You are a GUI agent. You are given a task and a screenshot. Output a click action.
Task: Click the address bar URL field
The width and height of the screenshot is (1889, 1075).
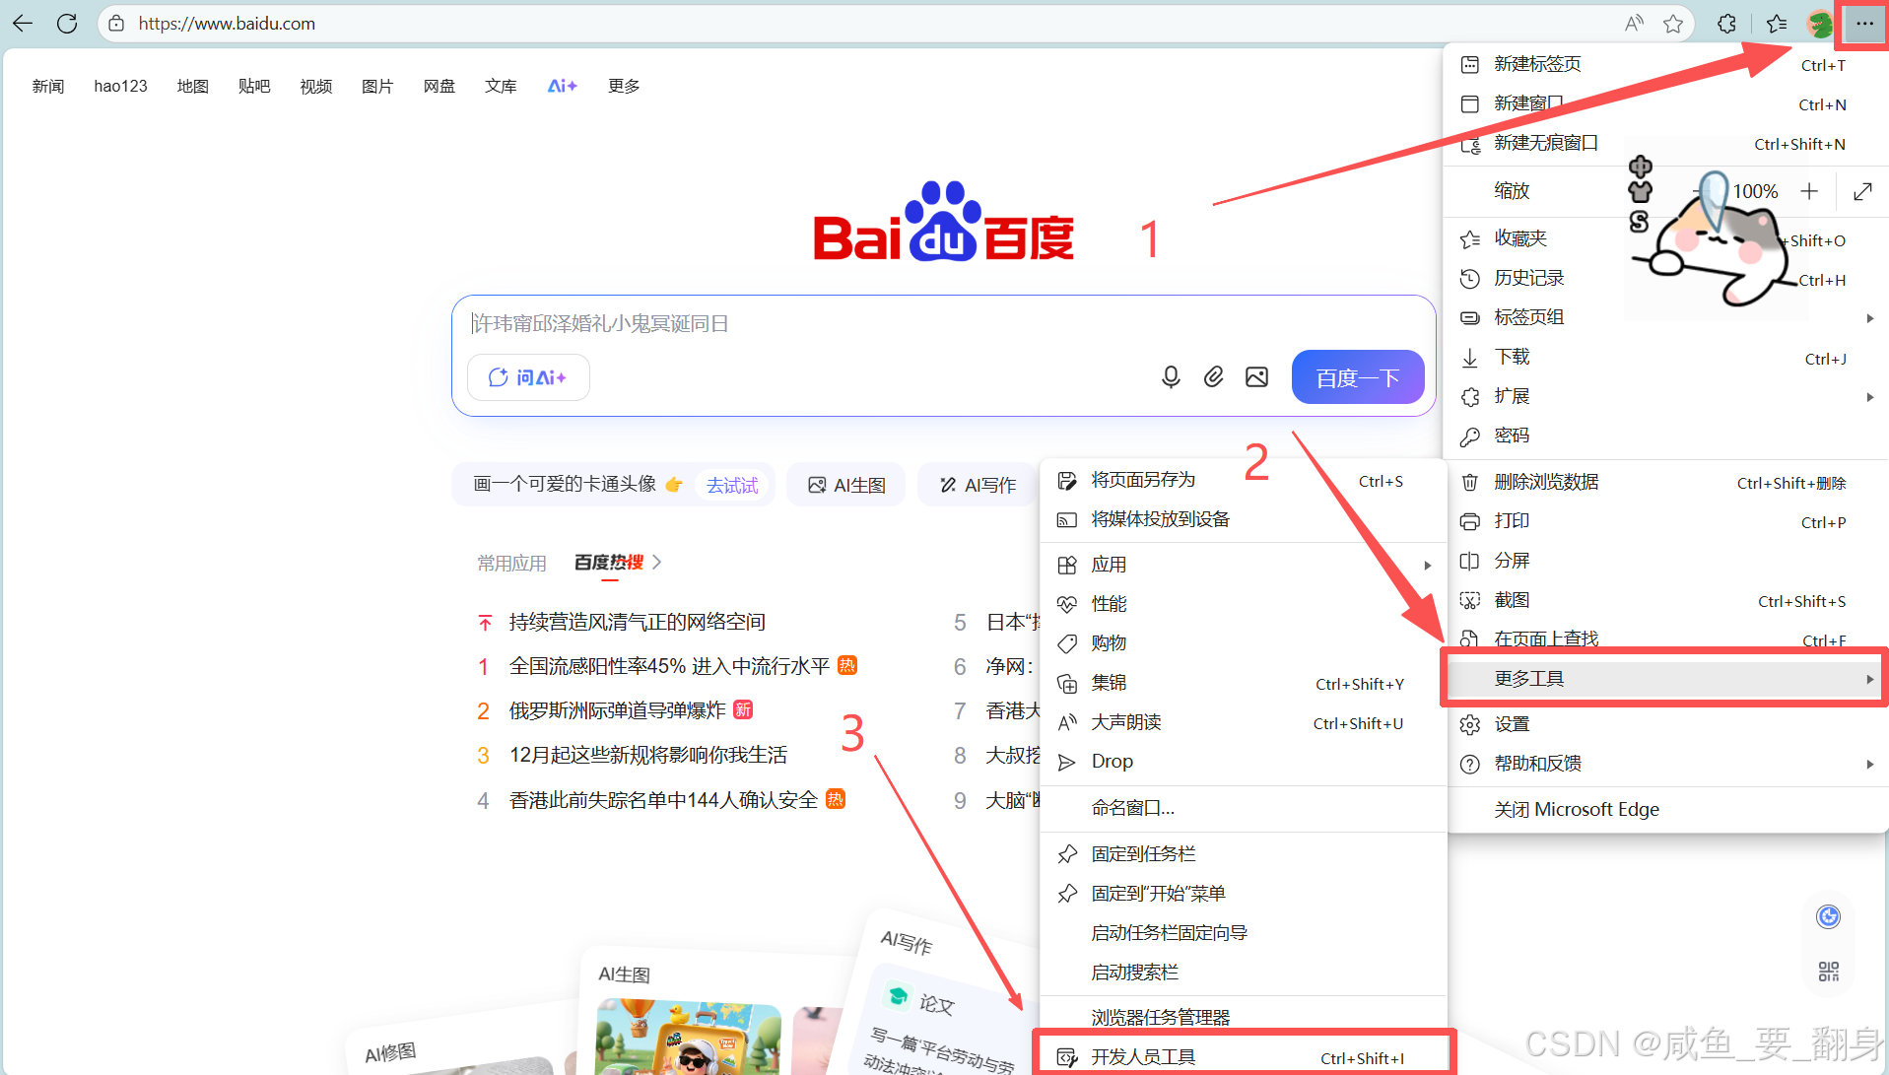click(x=867, y=24)
